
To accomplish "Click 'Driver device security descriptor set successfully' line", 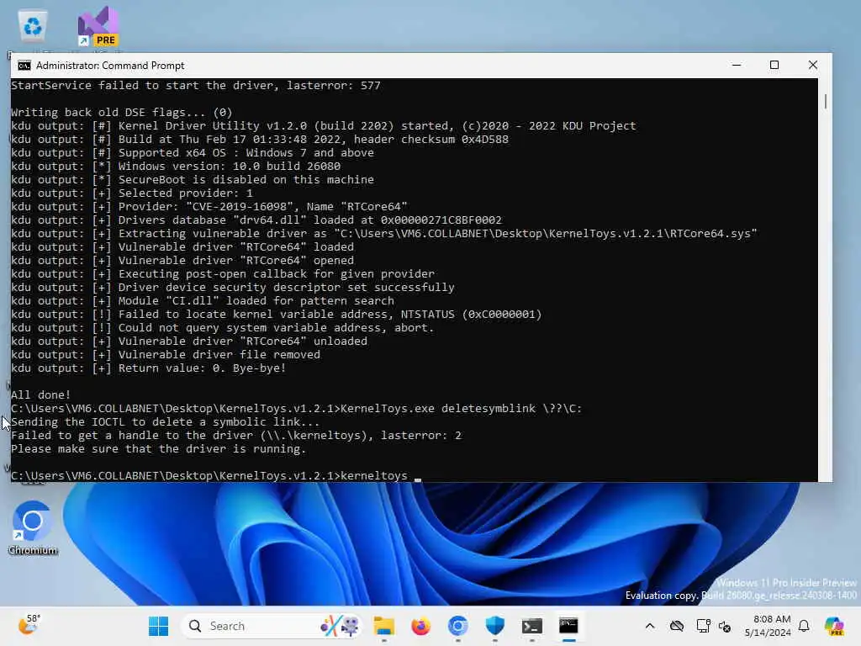I will click(x=233, y=288).
